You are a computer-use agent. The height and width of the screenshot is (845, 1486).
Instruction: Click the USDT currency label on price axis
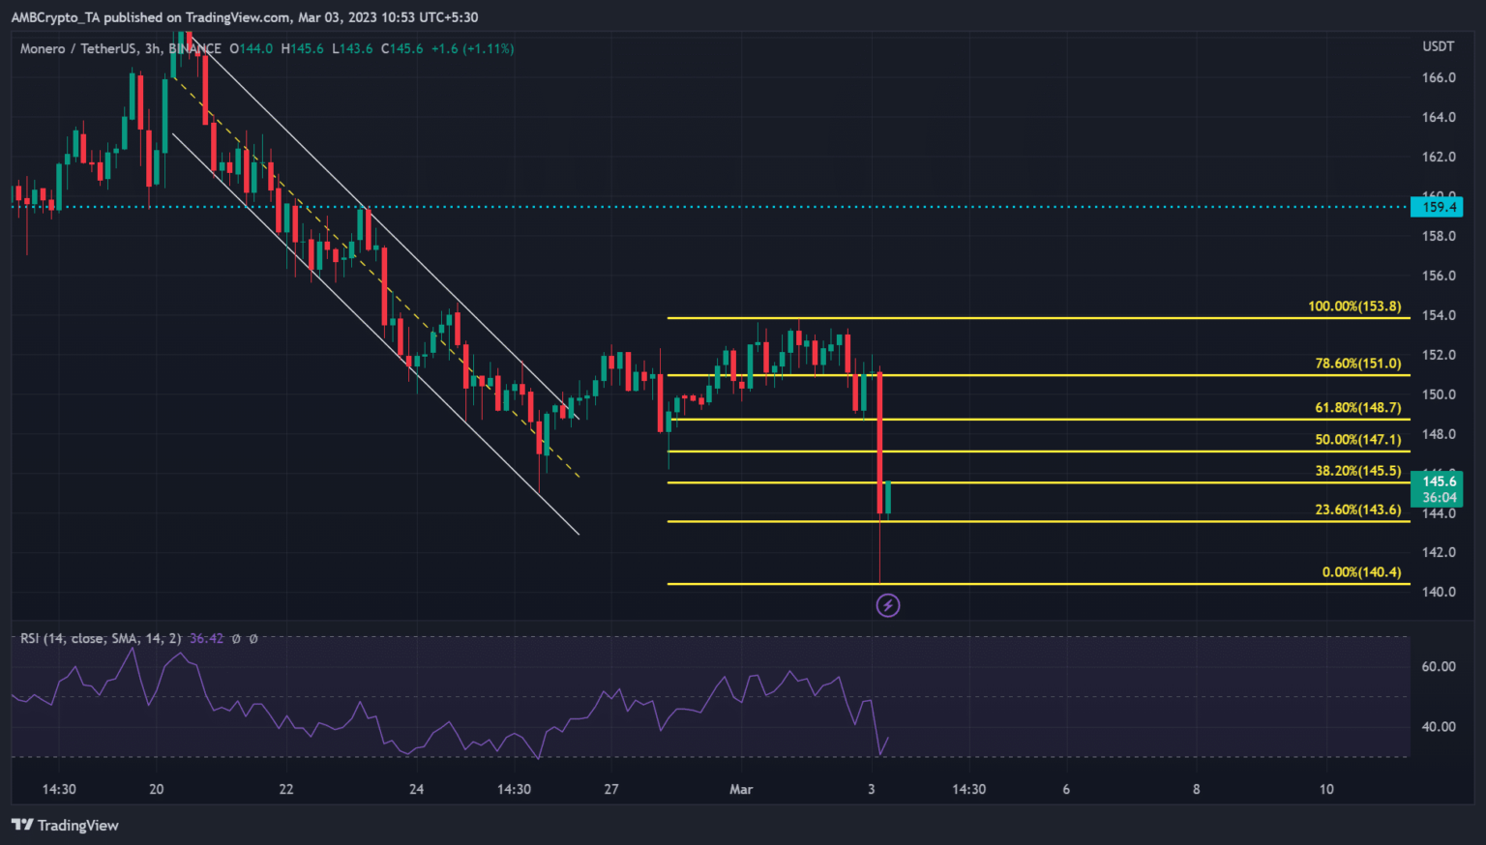[x=1438, y=47]
